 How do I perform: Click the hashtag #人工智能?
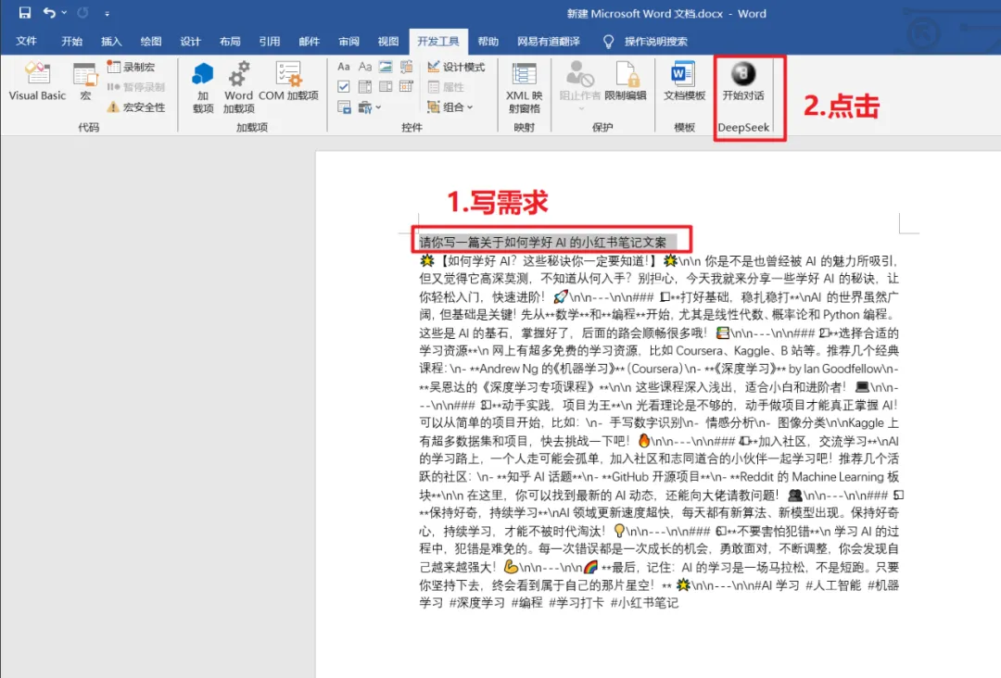833,584
